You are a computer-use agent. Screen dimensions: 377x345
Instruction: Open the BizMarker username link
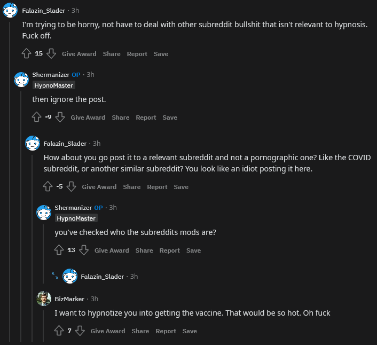click(x=69, y=299)
